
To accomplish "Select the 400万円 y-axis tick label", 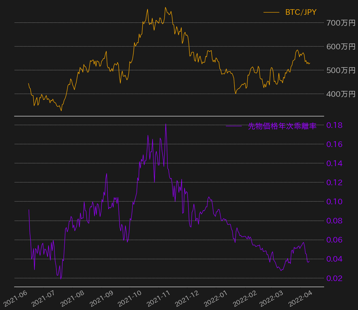I will pyautogui.click(x=341, y=94).
